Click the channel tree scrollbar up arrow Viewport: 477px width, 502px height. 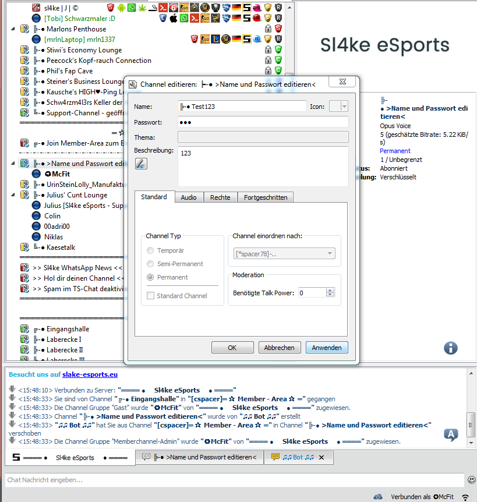(x=289, y=8)
